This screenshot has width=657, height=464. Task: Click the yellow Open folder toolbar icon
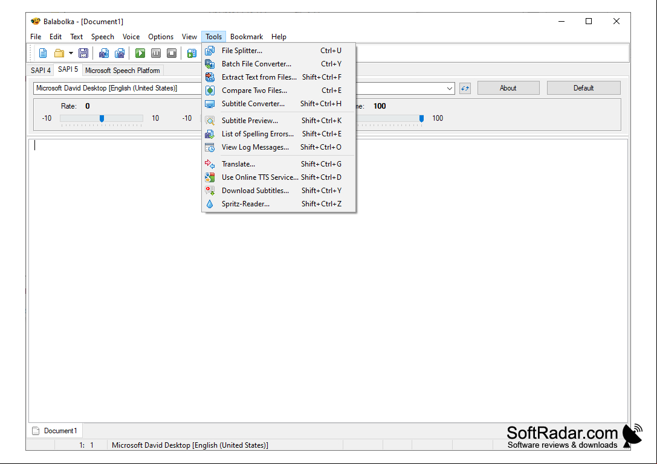[59, 53]
